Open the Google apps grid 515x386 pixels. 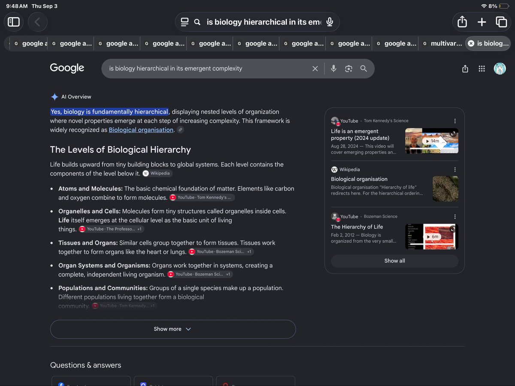482,69
